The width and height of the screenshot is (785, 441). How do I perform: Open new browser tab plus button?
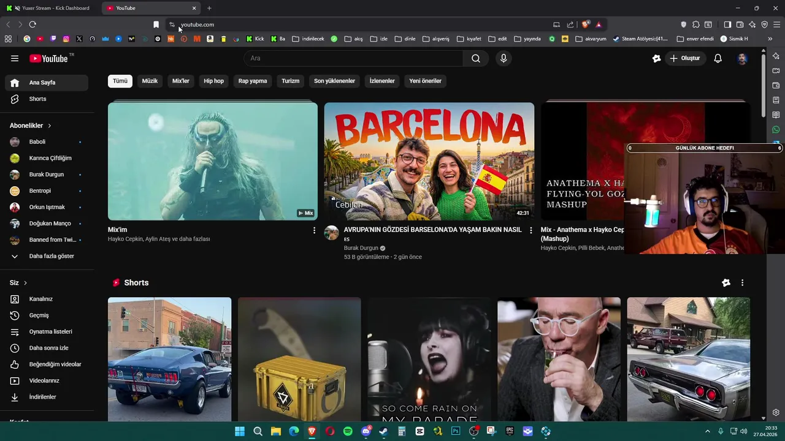click(x=209, y=8)
